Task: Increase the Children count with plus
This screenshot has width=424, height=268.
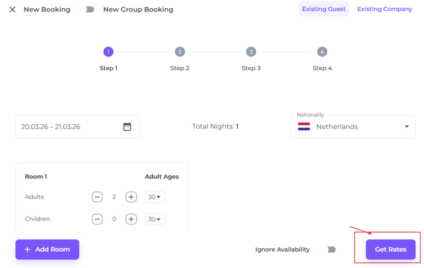Action: pos(131,219)
